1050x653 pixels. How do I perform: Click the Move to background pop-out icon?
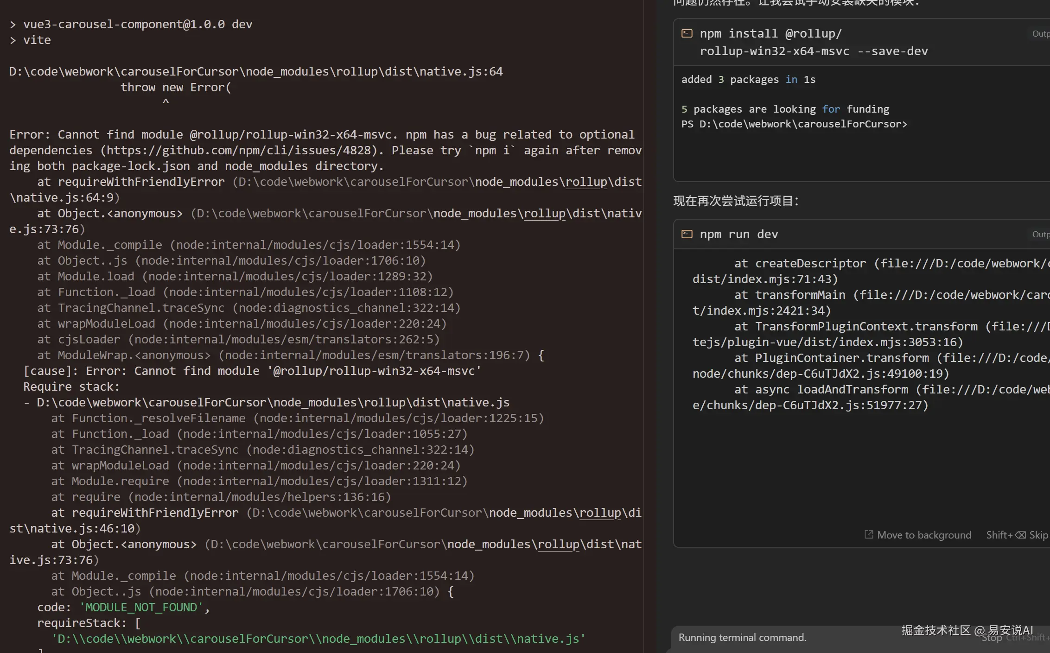[x=869, y=534]
